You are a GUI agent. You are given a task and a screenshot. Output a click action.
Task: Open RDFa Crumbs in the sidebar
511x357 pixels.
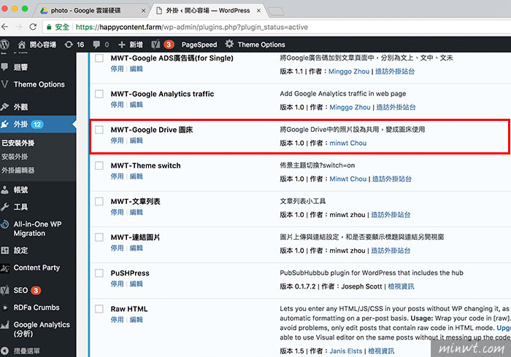[36, 307]
